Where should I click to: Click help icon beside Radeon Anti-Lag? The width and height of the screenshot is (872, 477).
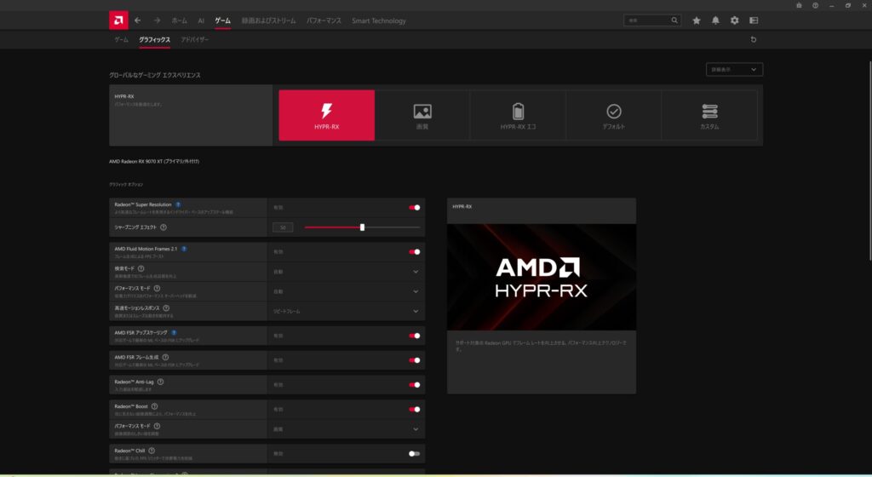click(x=160, y=382)
